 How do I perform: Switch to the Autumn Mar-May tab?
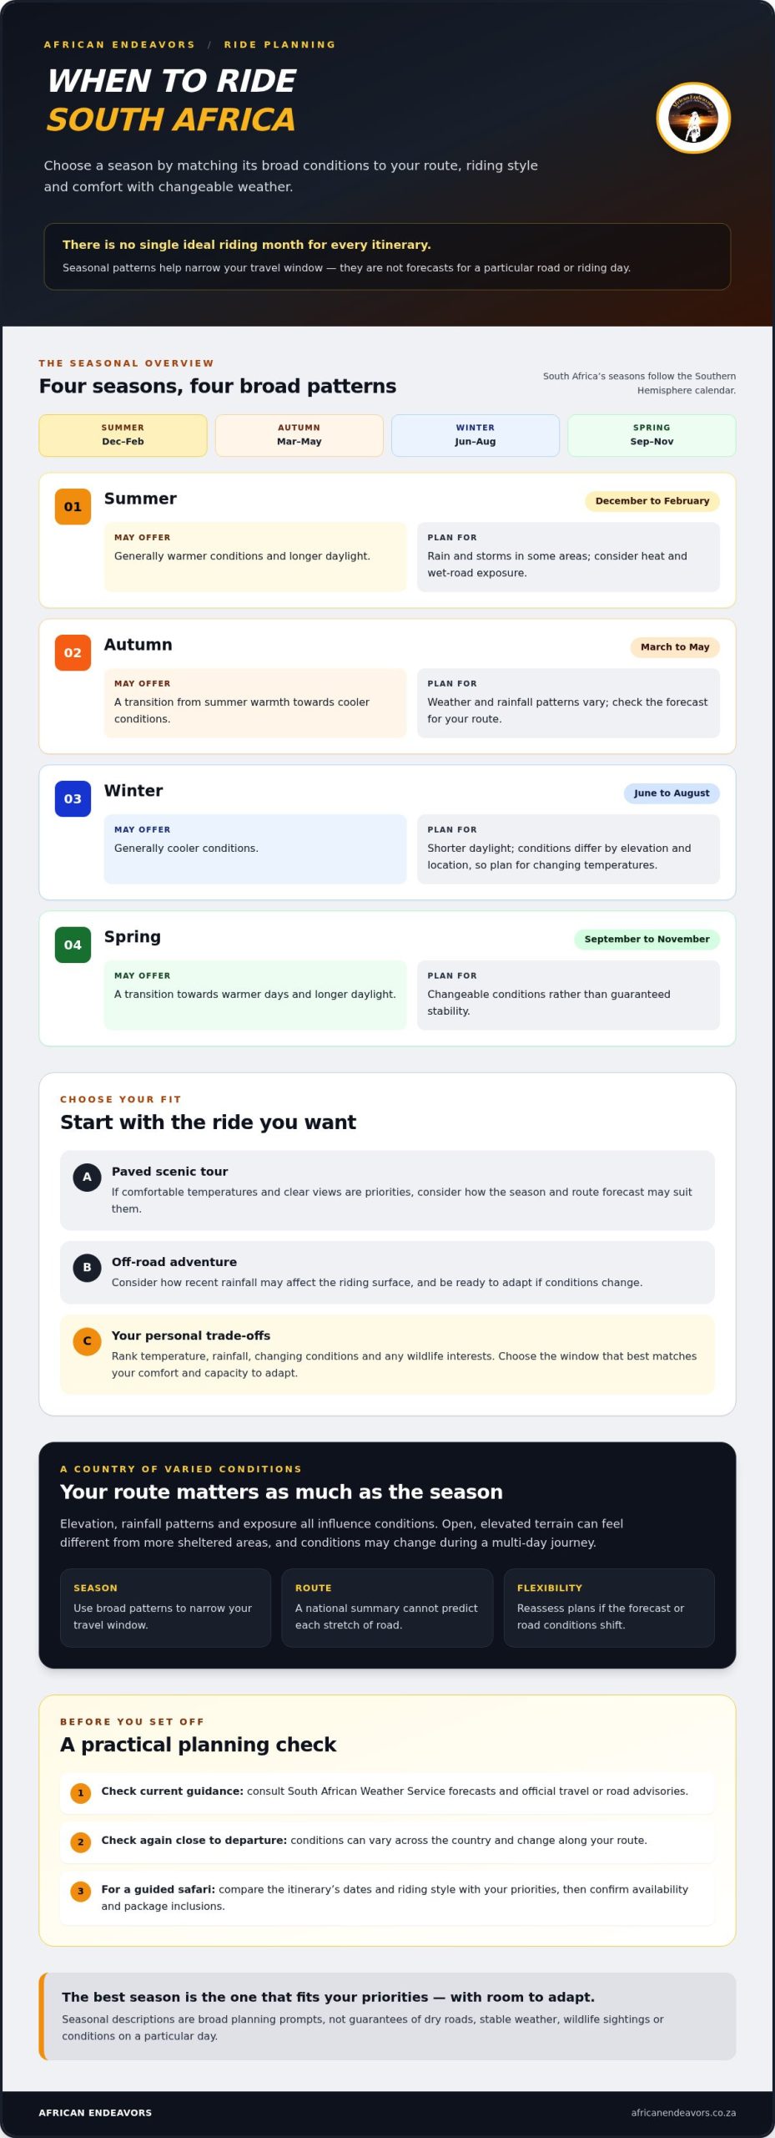[299, 435]
